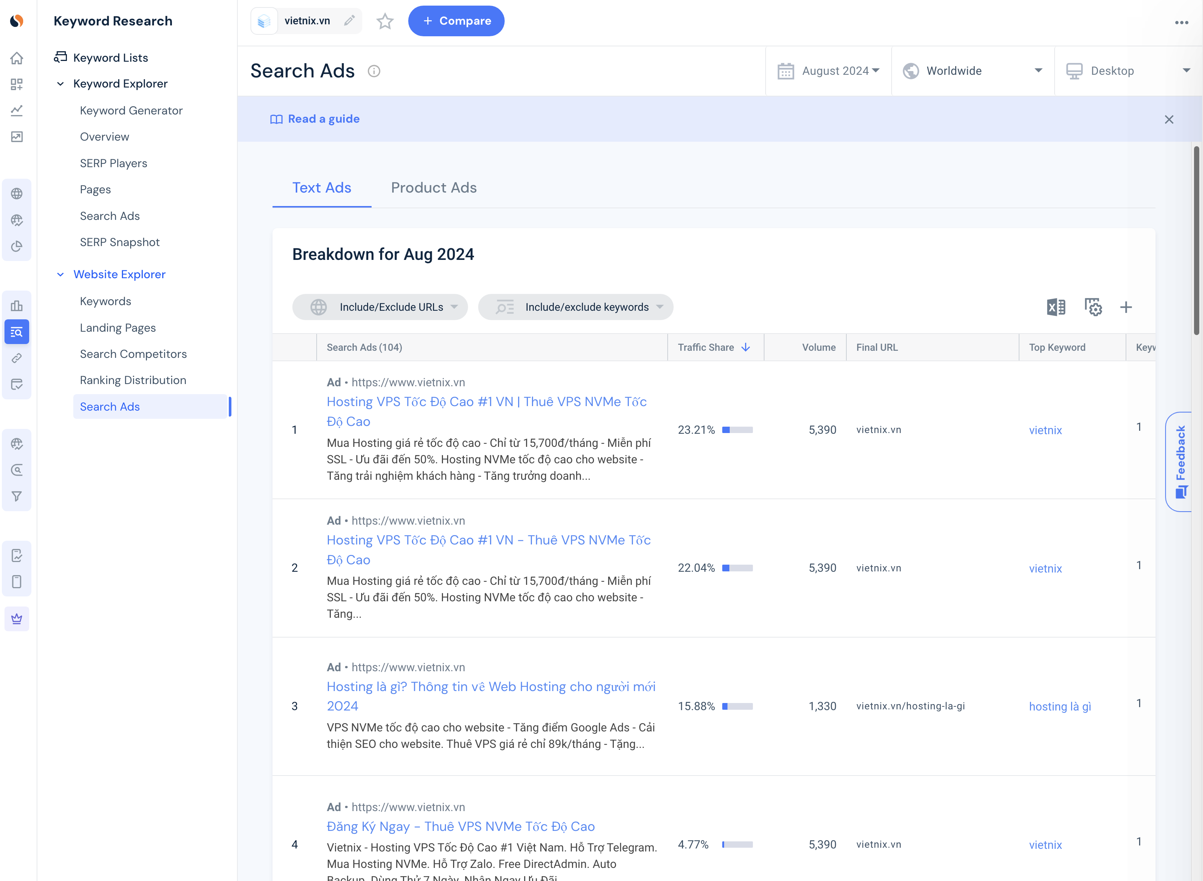
Task: Click info icon beside Search Ads title
Action: click(374, 71)
